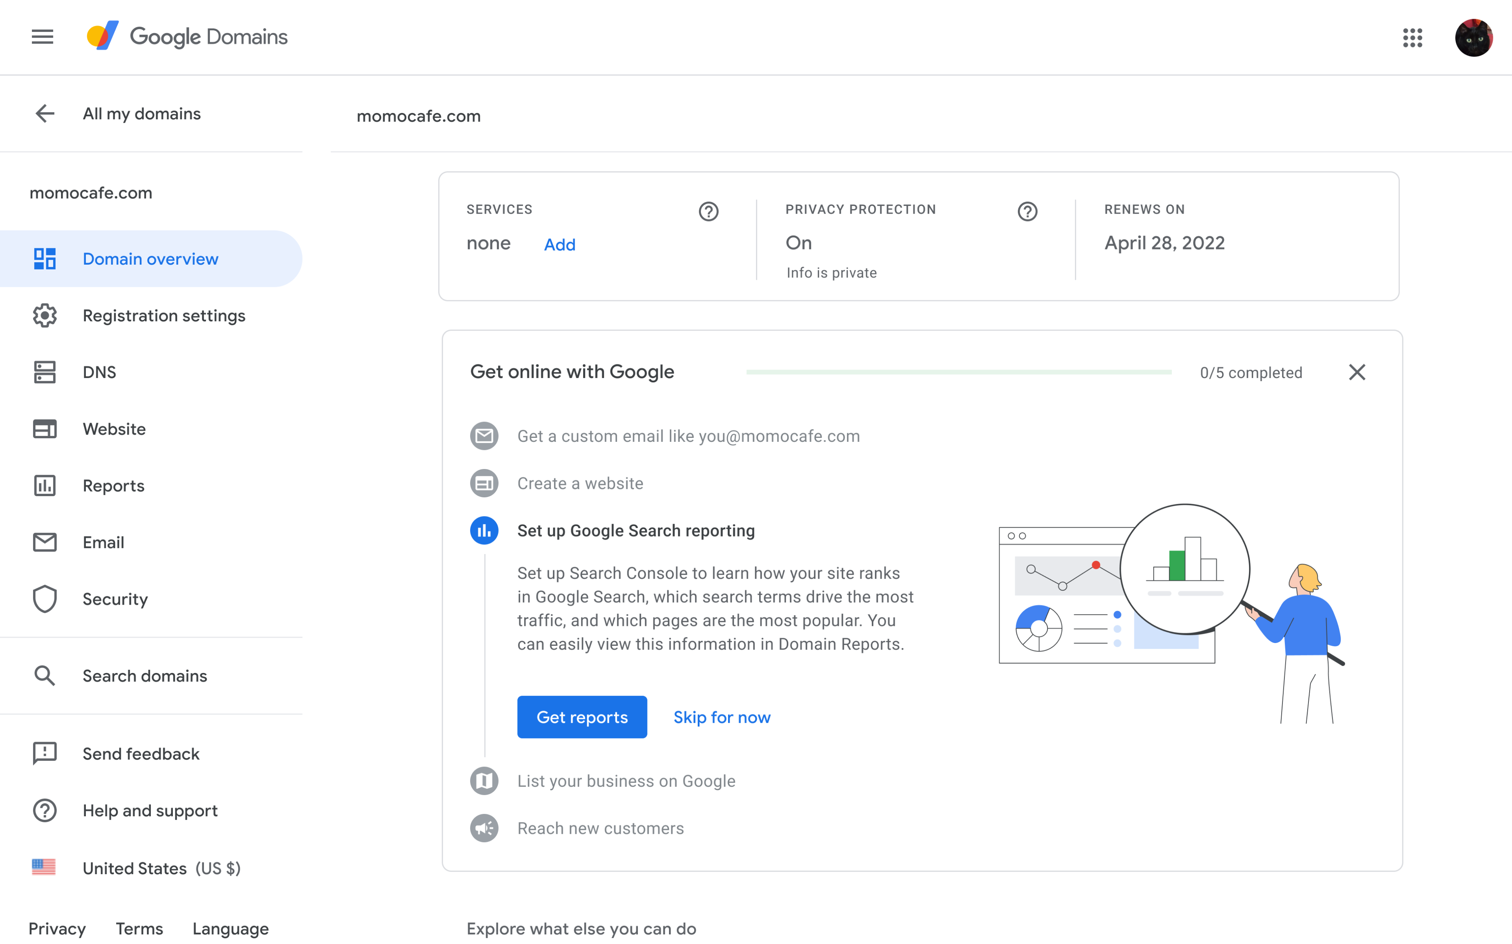This screenshot has height=944, width=1512.
Task: Click the Website sidebar icon
Action: (45, 429)
